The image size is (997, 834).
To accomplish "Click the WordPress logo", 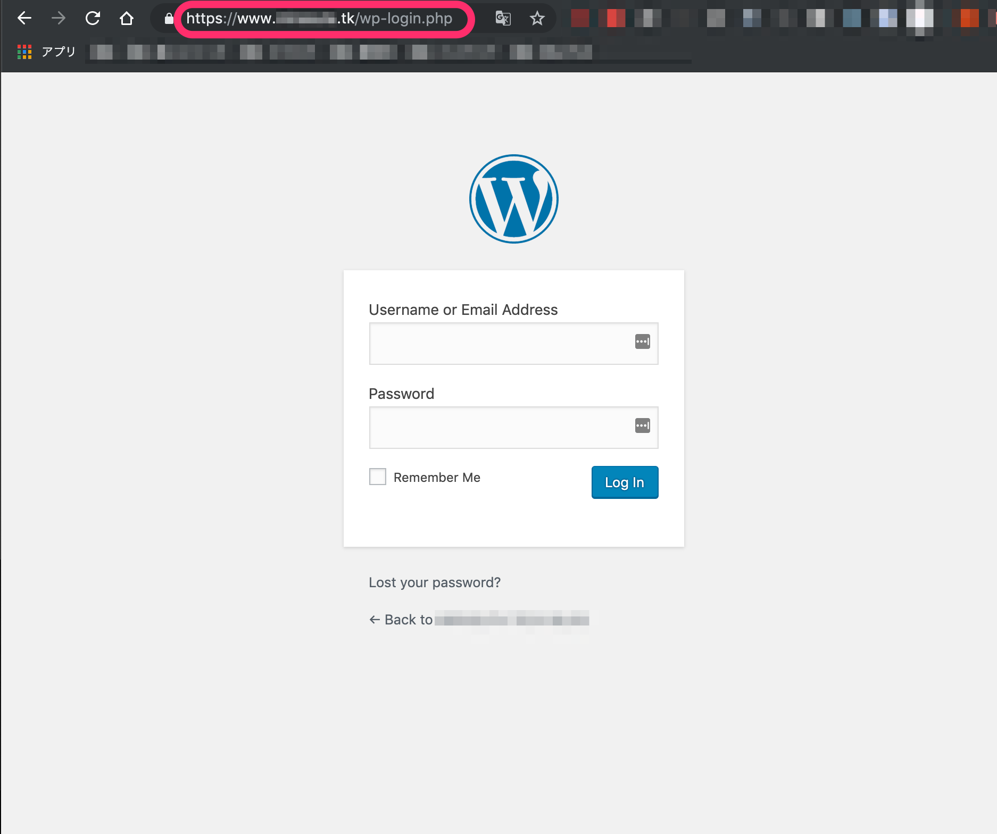I will [x=514, y=199].
